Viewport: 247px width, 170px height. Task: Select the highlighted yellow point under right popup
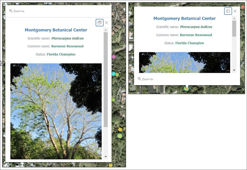(x=186, y=89)
